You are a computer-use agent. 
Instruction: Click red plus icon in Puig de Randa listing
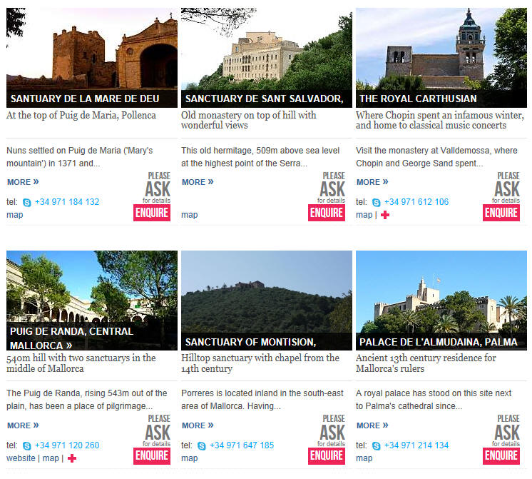(x=72, y=458)
